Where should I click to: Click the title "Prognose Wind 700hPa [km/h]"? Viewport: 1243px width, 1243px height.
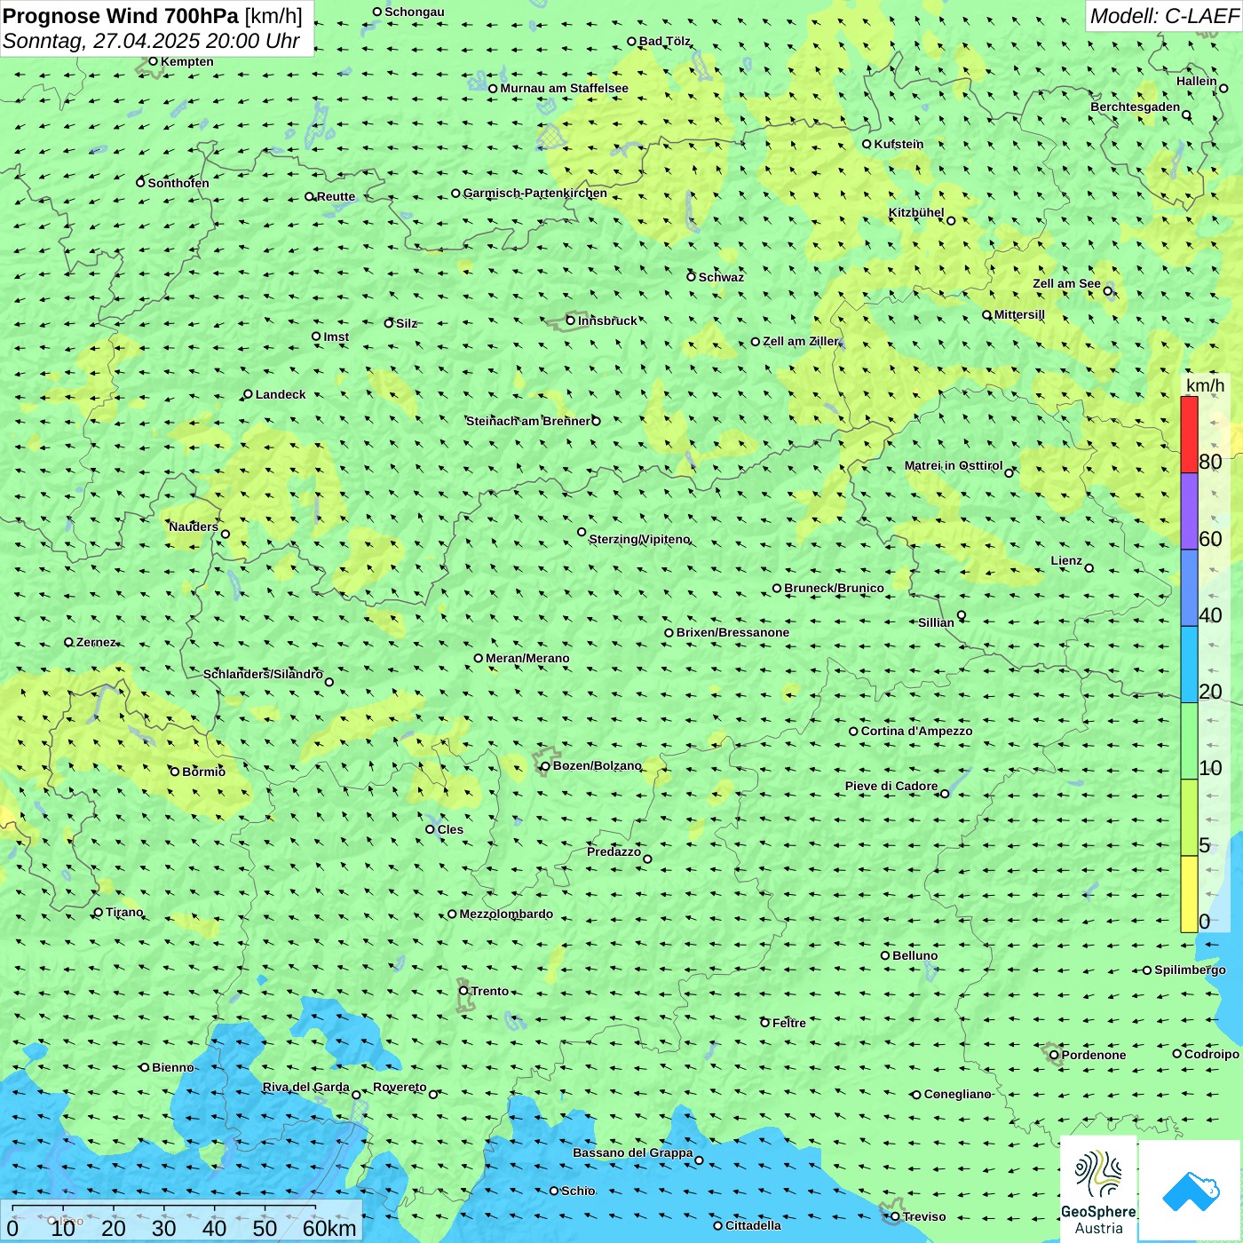coord(153,16)
